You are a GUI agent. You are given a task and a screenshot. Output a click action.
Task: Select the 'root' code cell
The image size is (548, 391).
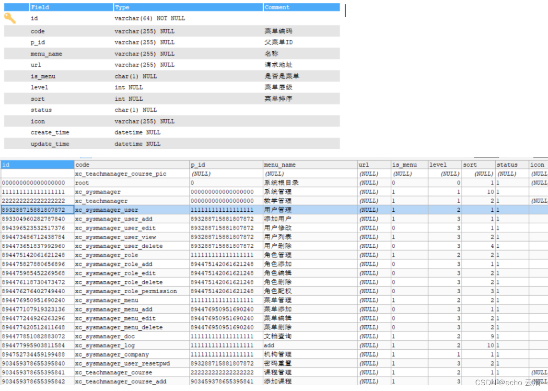(132, 183)
